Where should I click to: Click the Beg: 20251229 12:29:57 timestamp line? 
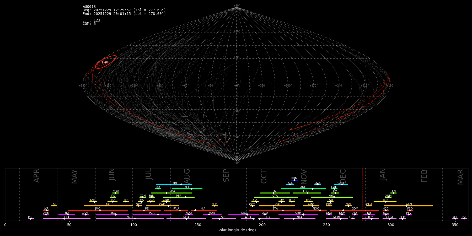(124, 10)
